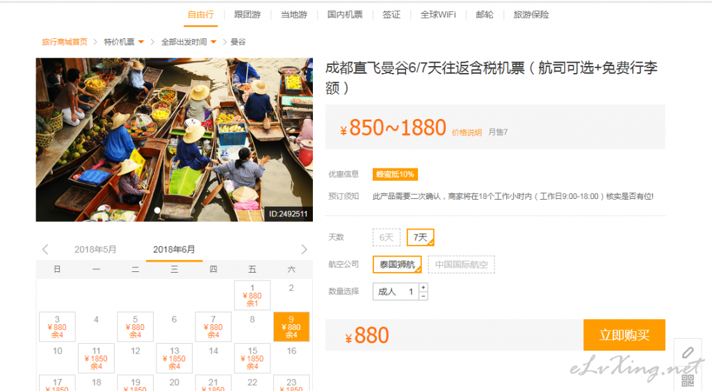712x391 pixels.
Task: Switch calendar to 2018年5月
Action: pyautogui.click(x=95, y=249)
